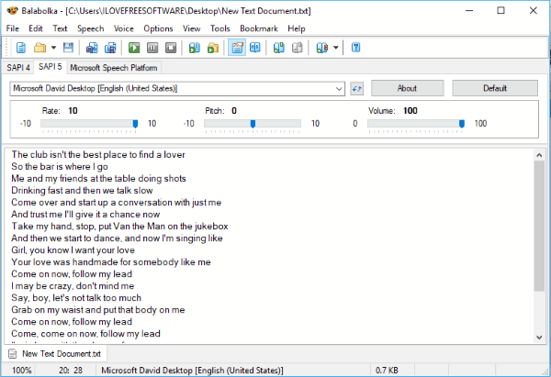
Task: Click the voice refresh arrows button
Action: 356,88
